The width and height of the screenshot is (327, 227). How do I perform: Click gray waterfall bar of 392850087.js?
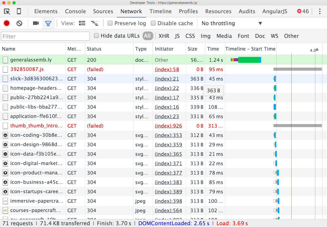(298, 69)
